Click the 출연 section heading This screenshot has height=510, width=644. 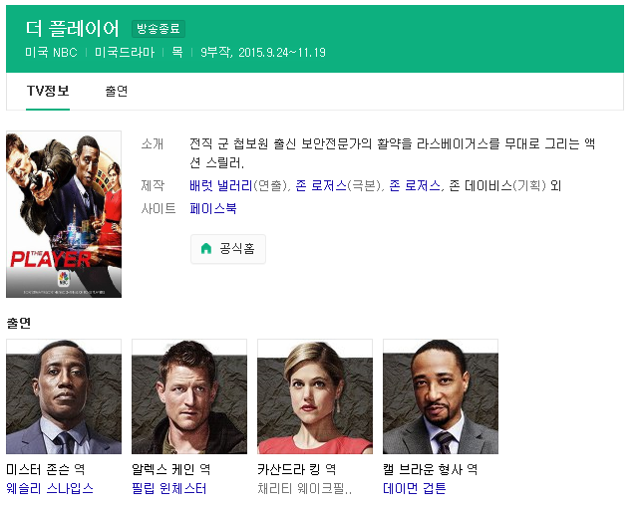click(19, 323)
